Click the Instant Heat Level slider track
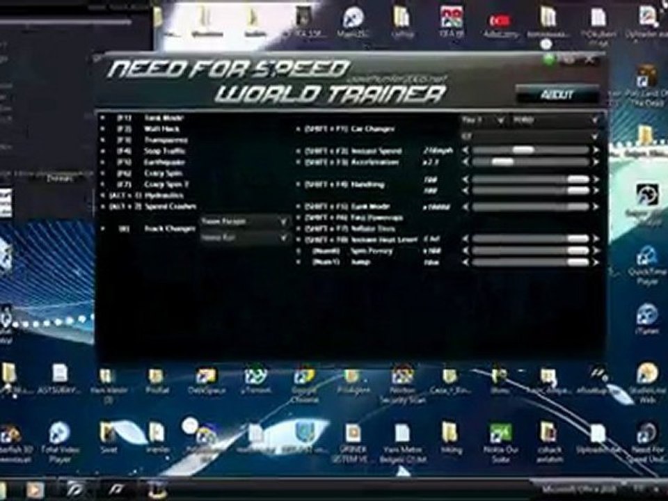Screen dimensions: 668x501 [x=530, y=239]
